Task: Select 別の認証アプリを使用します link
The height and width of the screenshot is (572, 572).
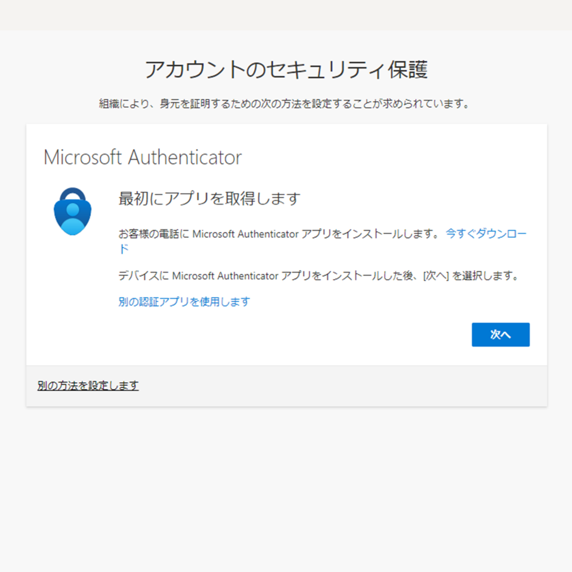Action: click(184, 302)
